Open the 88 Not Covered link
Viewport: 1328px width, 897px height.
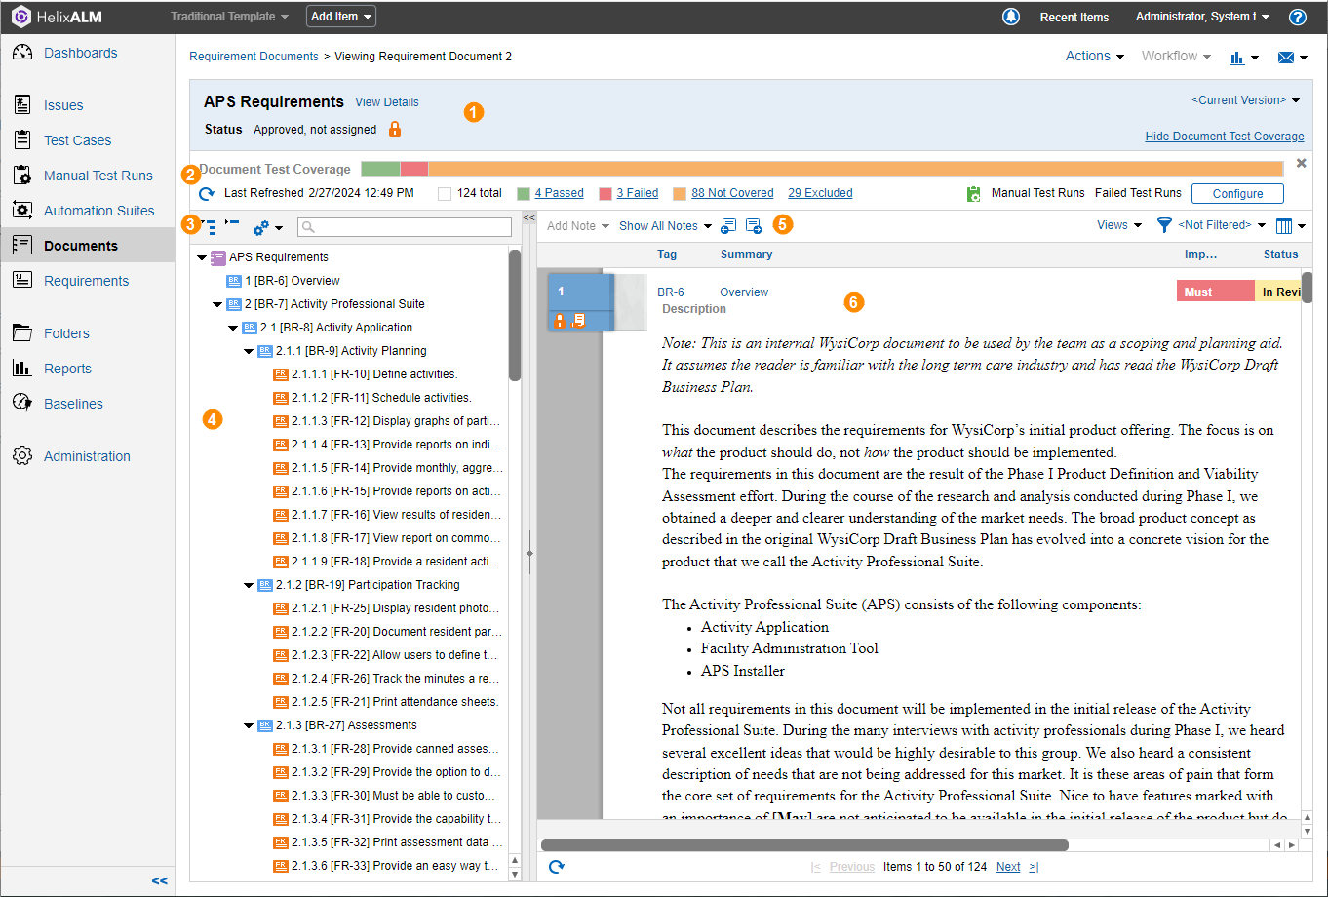(732, 193)
